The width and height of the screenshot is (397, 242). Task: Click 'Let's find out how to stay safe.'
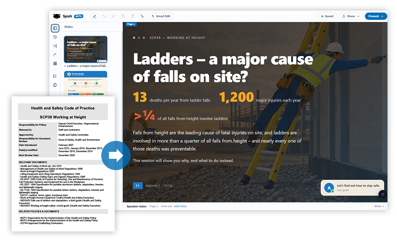[x=358, y=186]
